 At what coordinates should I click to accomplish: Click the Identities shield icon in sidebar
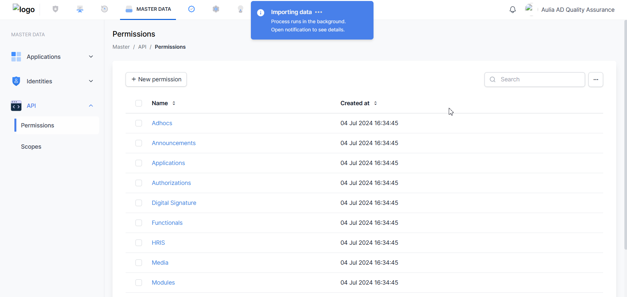coord(16,81)
